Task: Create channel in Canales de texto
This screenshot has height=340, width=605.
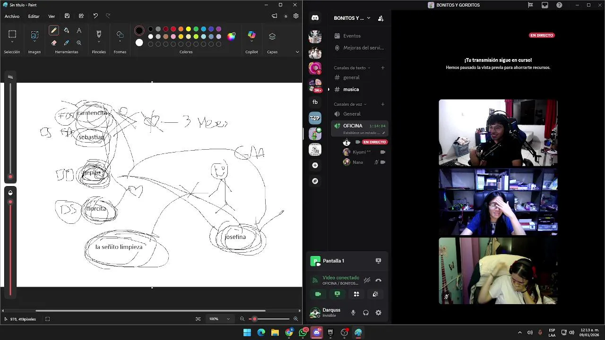Action: point(383,68)
